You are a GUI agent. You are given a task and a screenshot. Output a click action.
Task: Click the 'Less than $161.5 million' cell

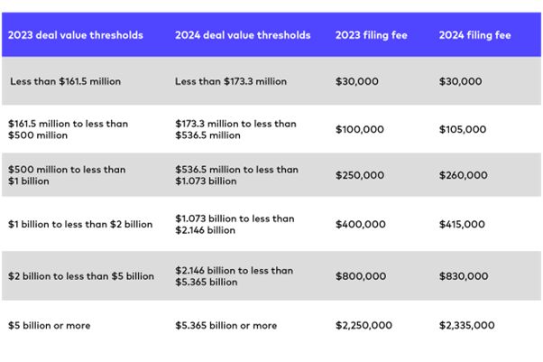tap(66, 81)
